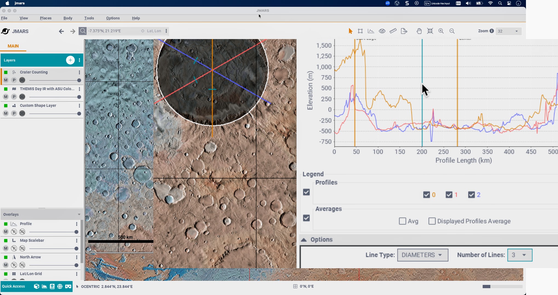
Task: Click the coordinate search input field
Action: tap(114, 31)
